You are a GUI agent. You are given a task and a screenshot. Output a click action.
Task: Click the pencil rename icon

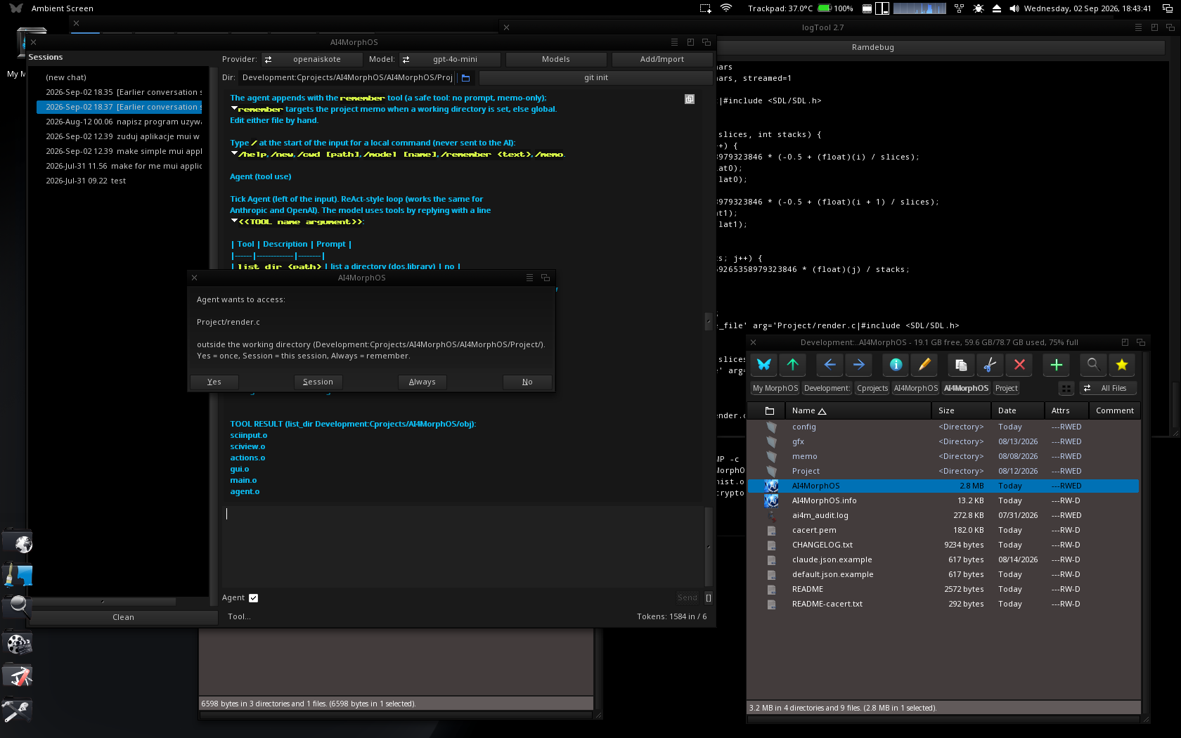(x=924, y=364)
